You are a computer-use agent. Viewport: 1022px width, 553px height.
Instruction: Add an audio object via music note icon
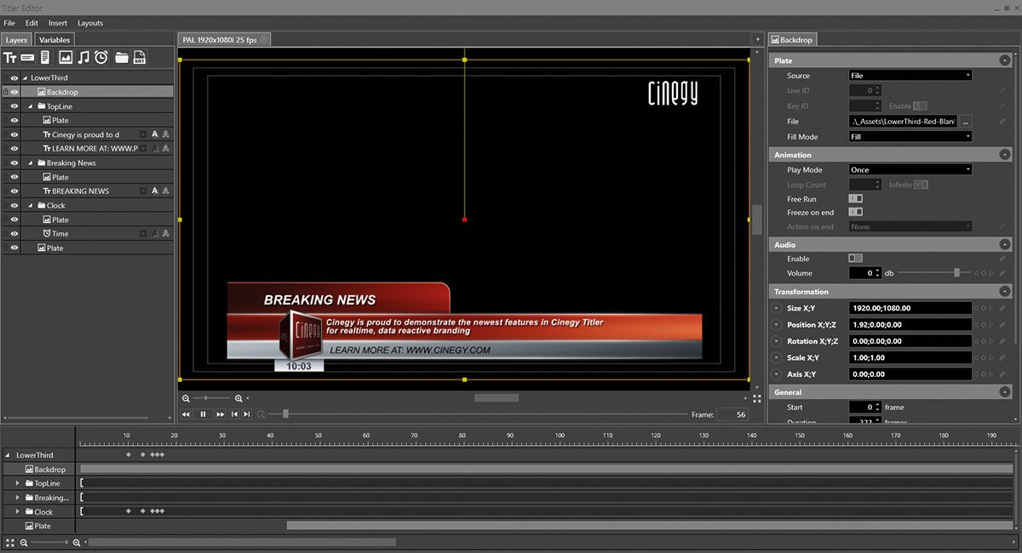coord(83,58)
